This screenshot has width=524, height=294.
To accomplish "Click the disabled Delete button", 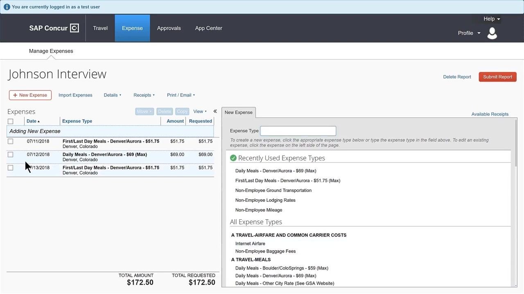I will (165, 111).
